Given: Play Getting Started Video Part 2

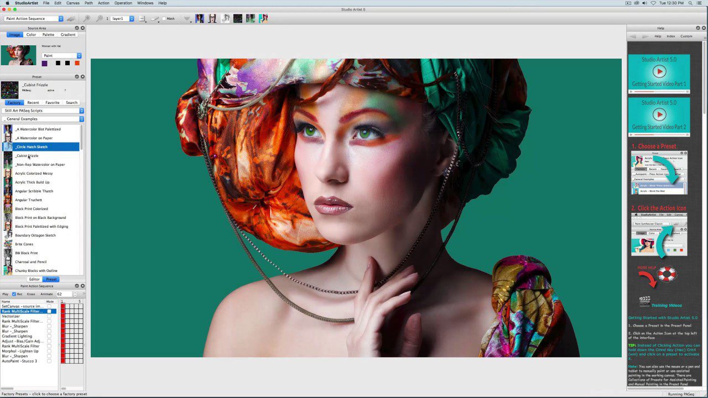Looking at the screenshot, I should point(659,114).
